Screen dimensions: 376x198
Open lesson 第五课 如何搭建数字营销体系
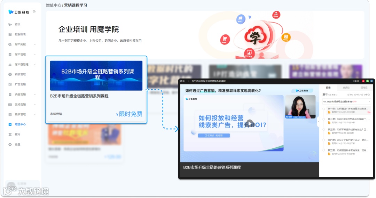click(x=347, y=150)
